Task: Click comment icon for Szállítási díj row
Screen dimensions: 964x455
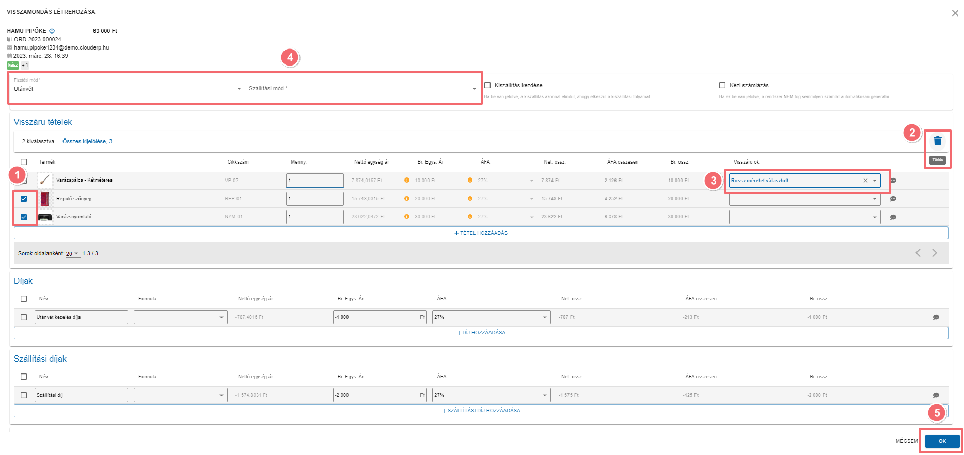Action: (x=936, y=395)
